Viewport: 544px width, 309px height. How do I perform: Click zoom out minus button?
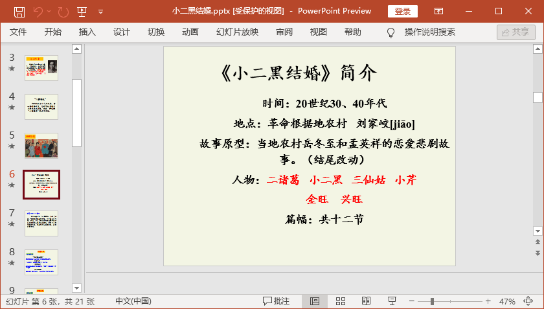(412, 301)
